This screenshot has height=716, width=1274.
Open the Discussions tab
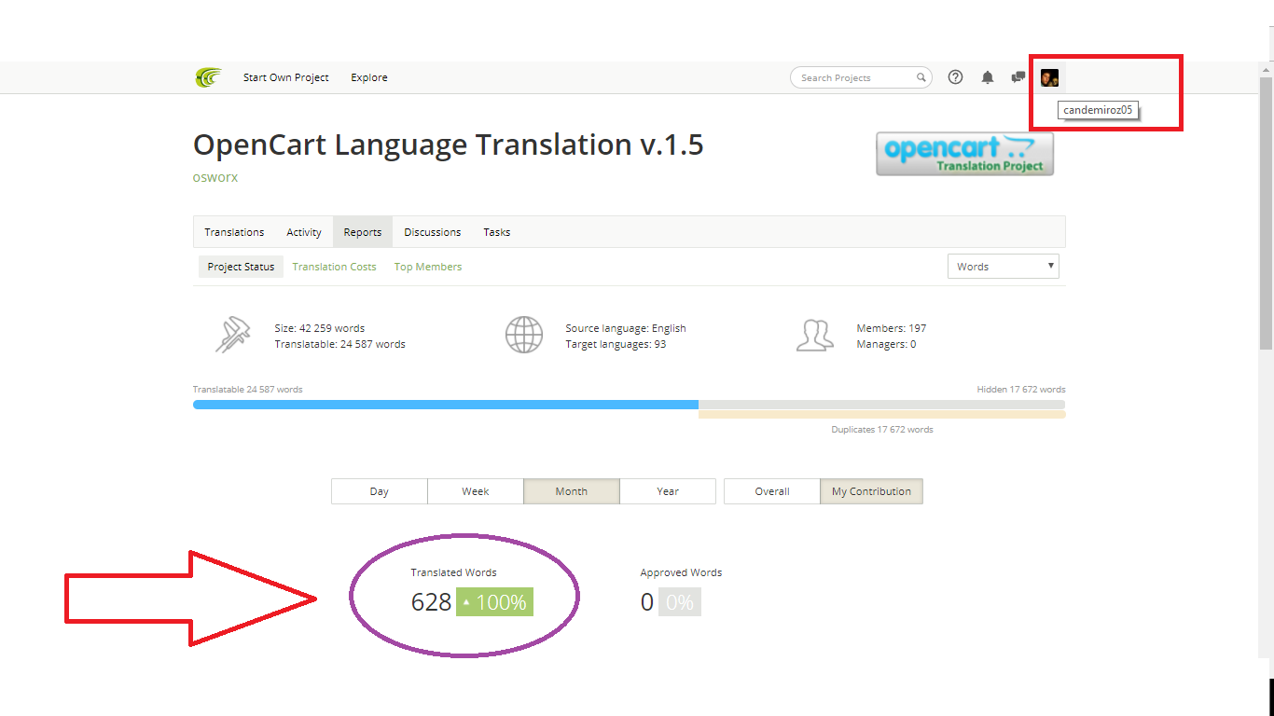[433, 232]
